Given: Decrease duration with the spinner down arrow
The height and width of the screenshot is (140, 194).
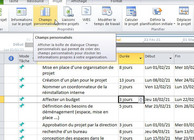Looking at the screenshot, I should click(141, 101).
